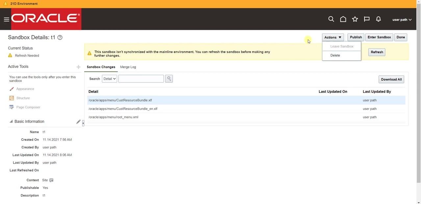421x204 pixels.
Task: Open the Watchlist flag icon
Action: click(x=367, y=19)
